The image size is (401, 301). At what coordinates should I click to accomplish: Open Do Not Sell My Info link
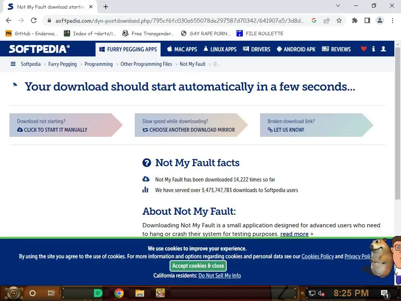tap(219, 276)
